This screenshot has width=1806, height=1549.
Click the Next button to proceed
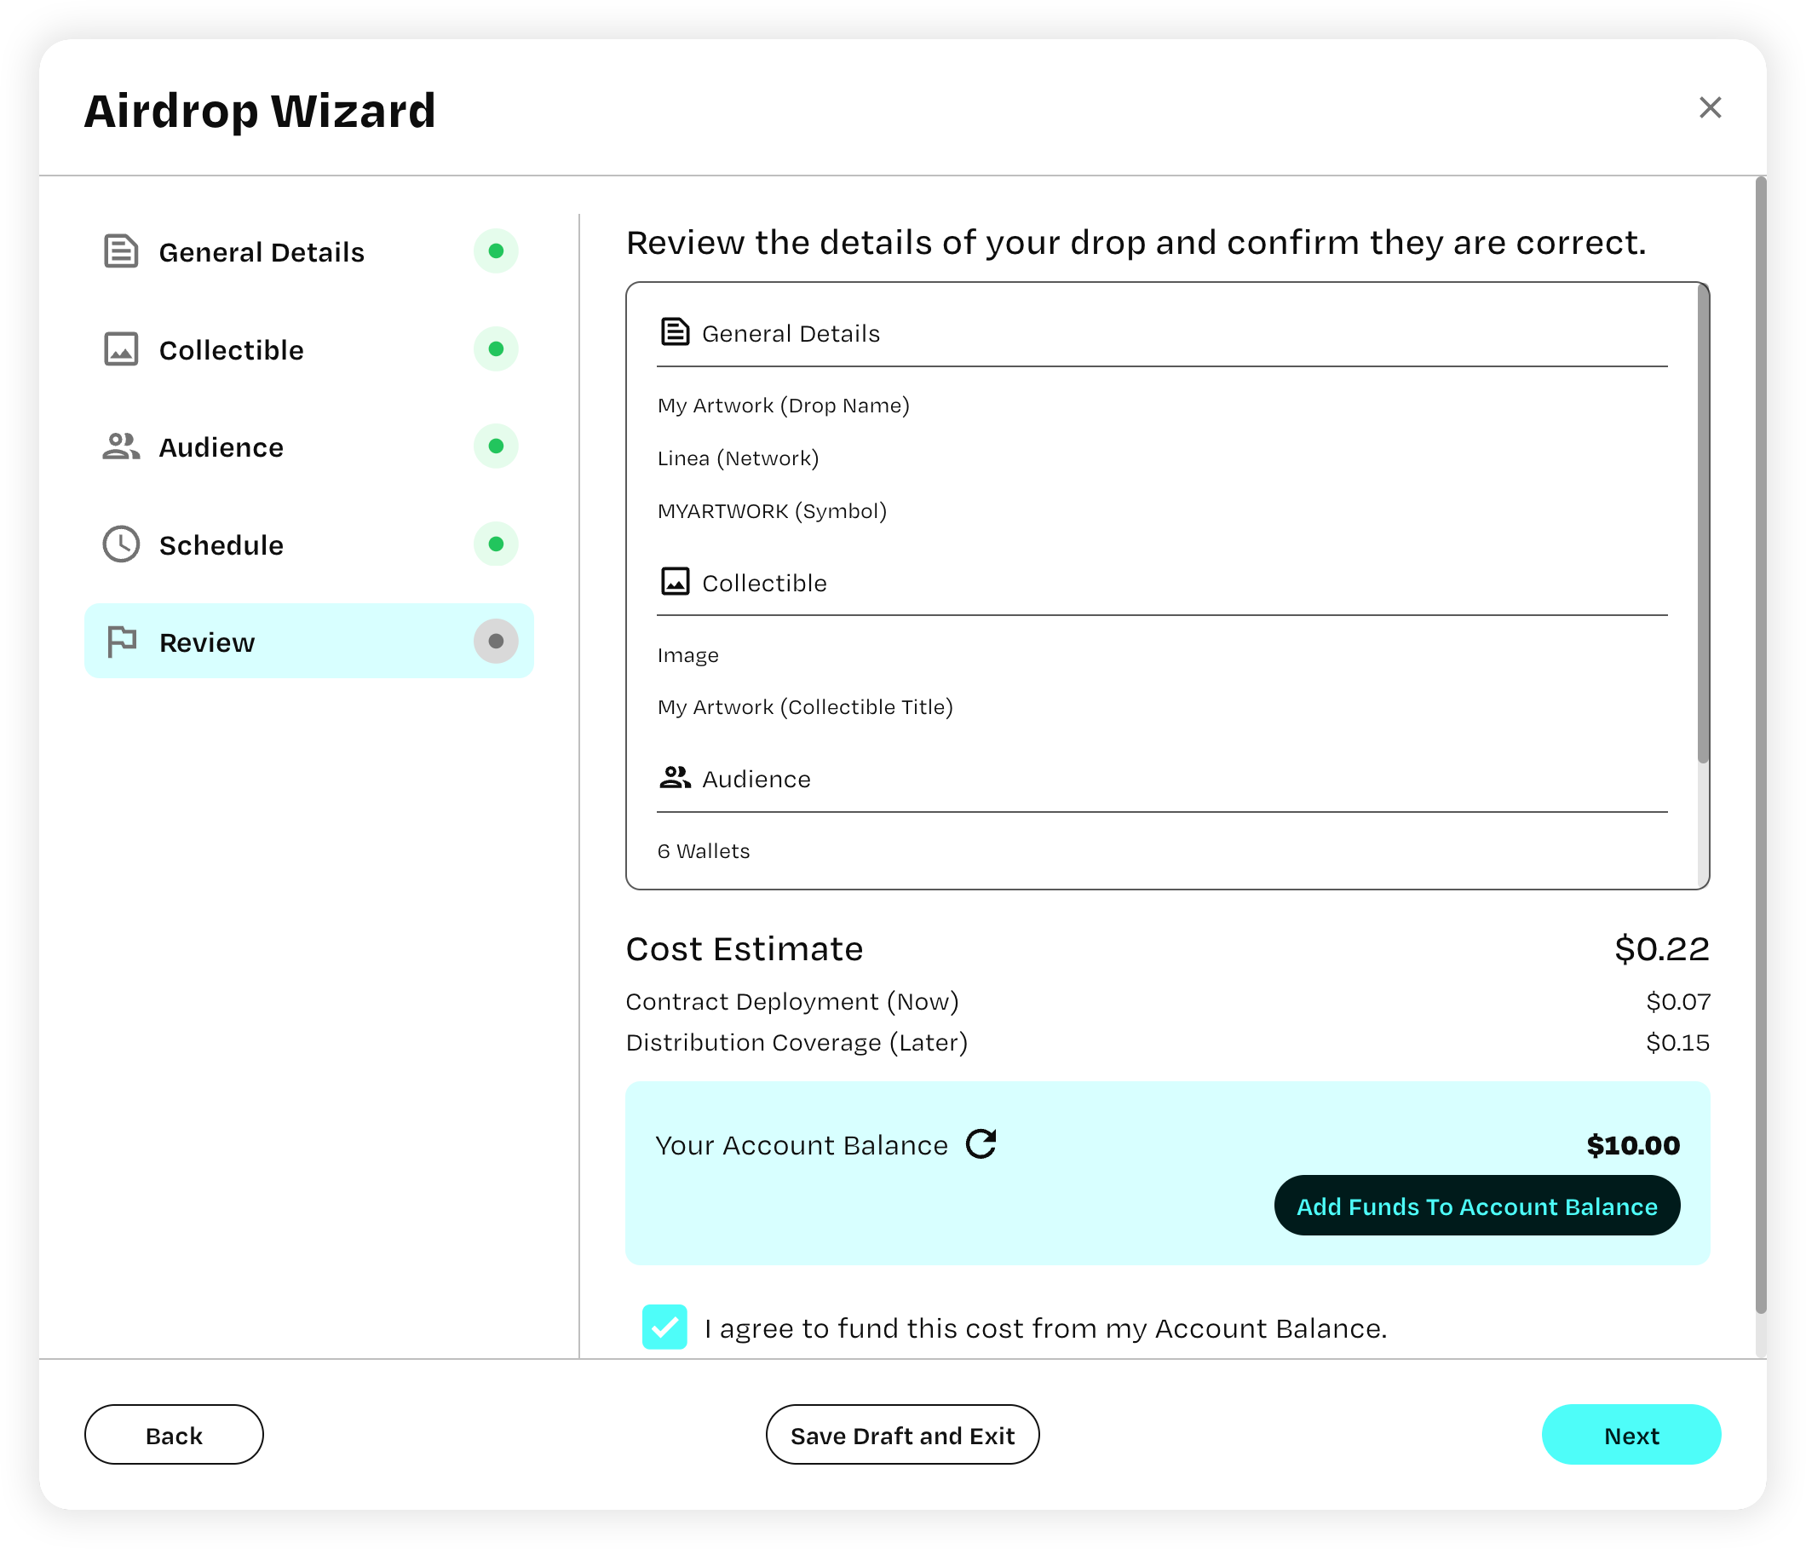click(1631, 1436)
